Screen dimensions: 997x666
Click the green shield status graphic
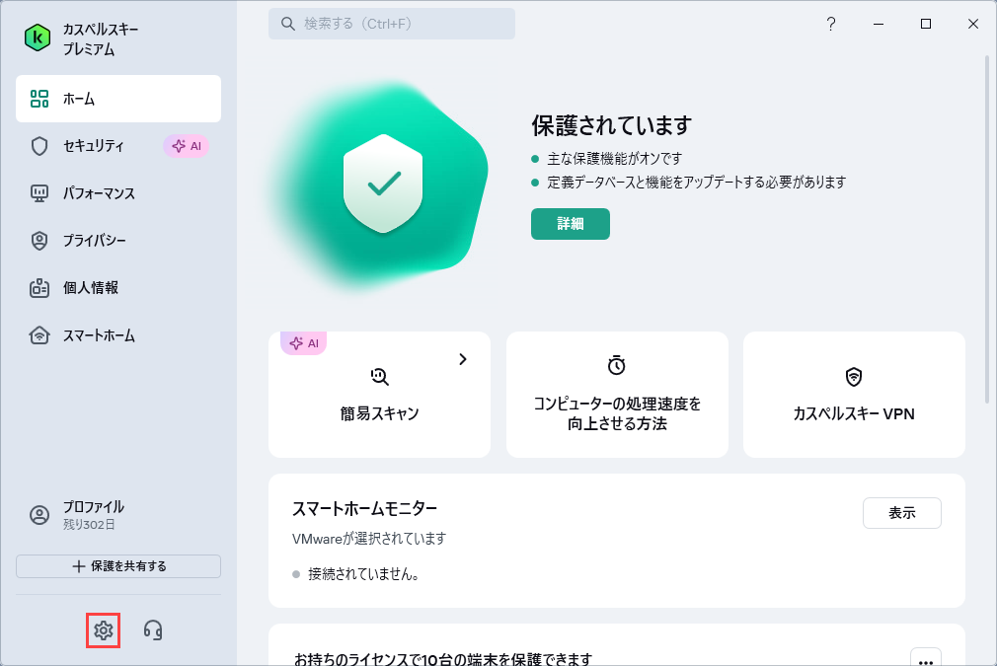click(x=383, y=184)
